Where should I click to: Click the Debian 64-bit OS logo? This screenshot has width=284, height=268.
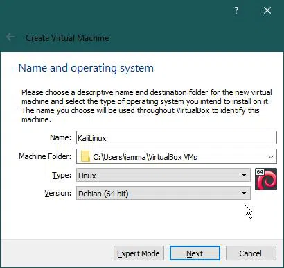pos(266,179)
